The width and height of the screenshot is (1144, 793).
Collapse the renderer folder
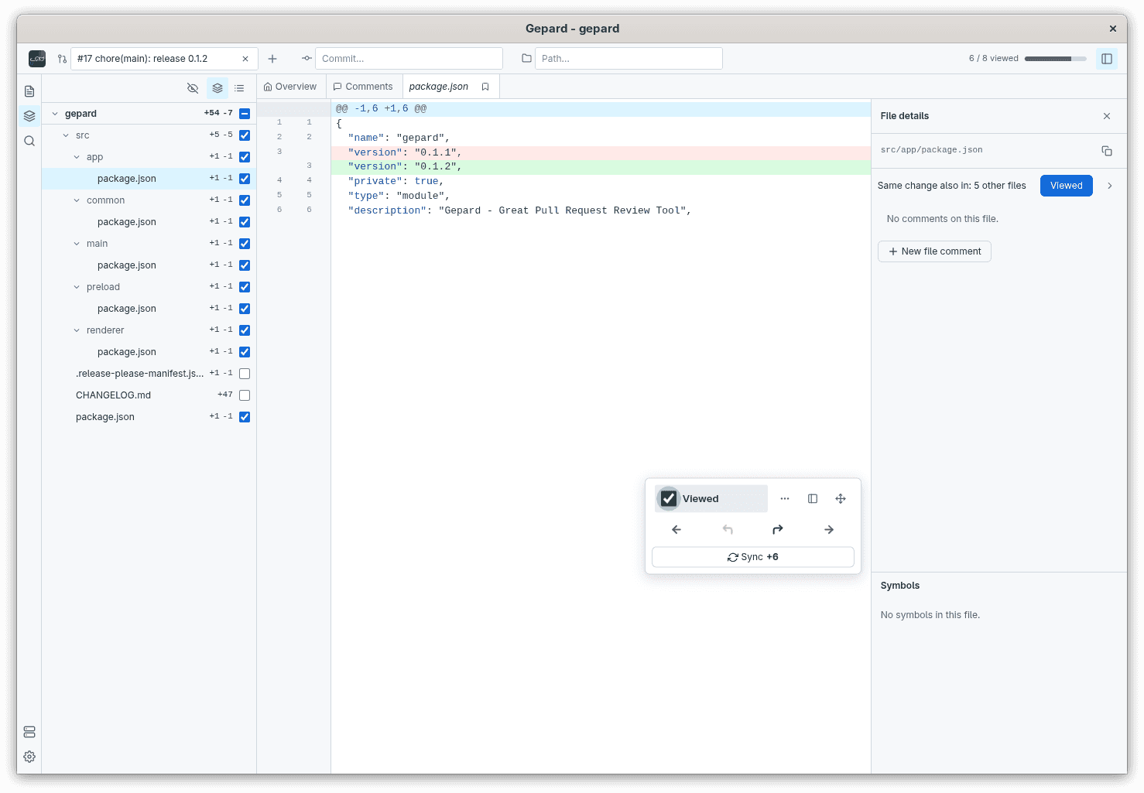(77, 330)
